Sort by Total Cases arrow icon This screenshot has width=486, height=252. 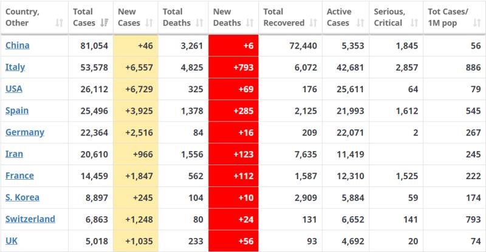104,23
